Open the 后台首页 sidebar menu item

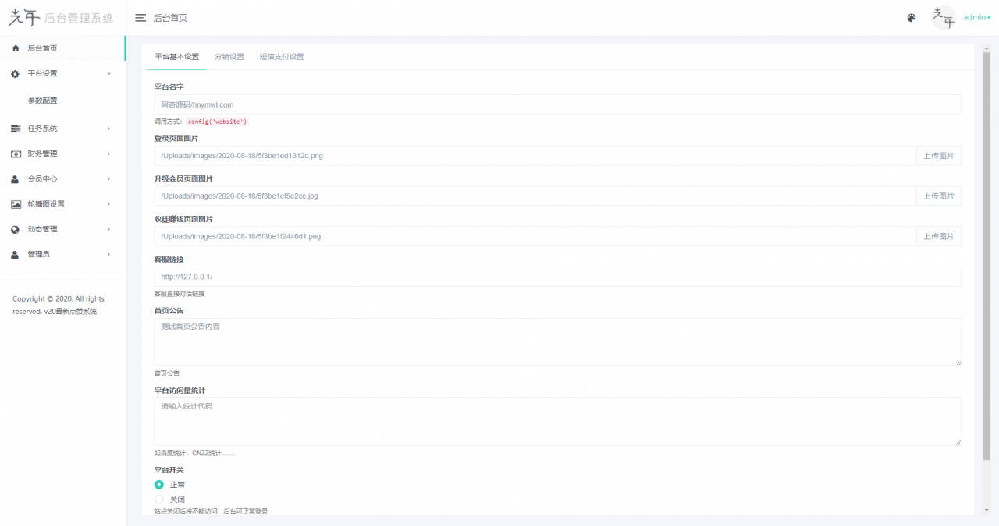(62, 48)
